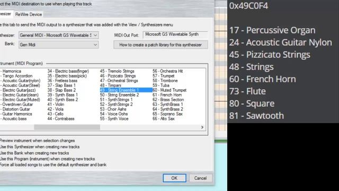Click How to create a patch library button
The height and width of the screenshot is (191, 339).
coord(160,45)
